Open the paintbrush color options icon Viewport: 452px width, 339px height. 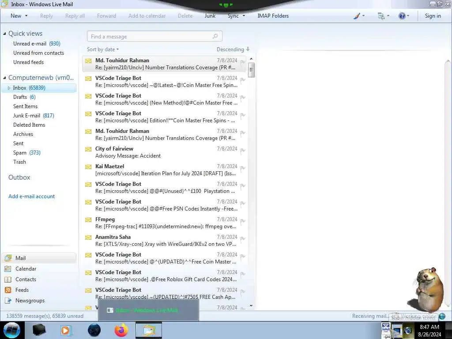(357, 16)
